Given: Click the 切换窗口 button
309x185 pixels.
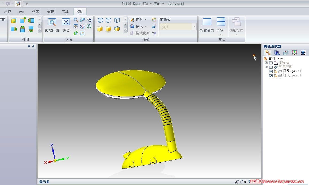Looking at the screenshot, I should [236, 27].
